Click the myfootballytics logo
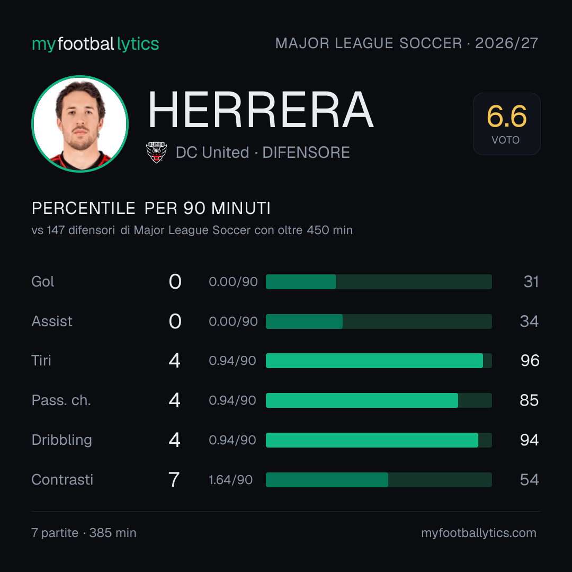Viewport: 572px width, 572px height. pos(95,44)
